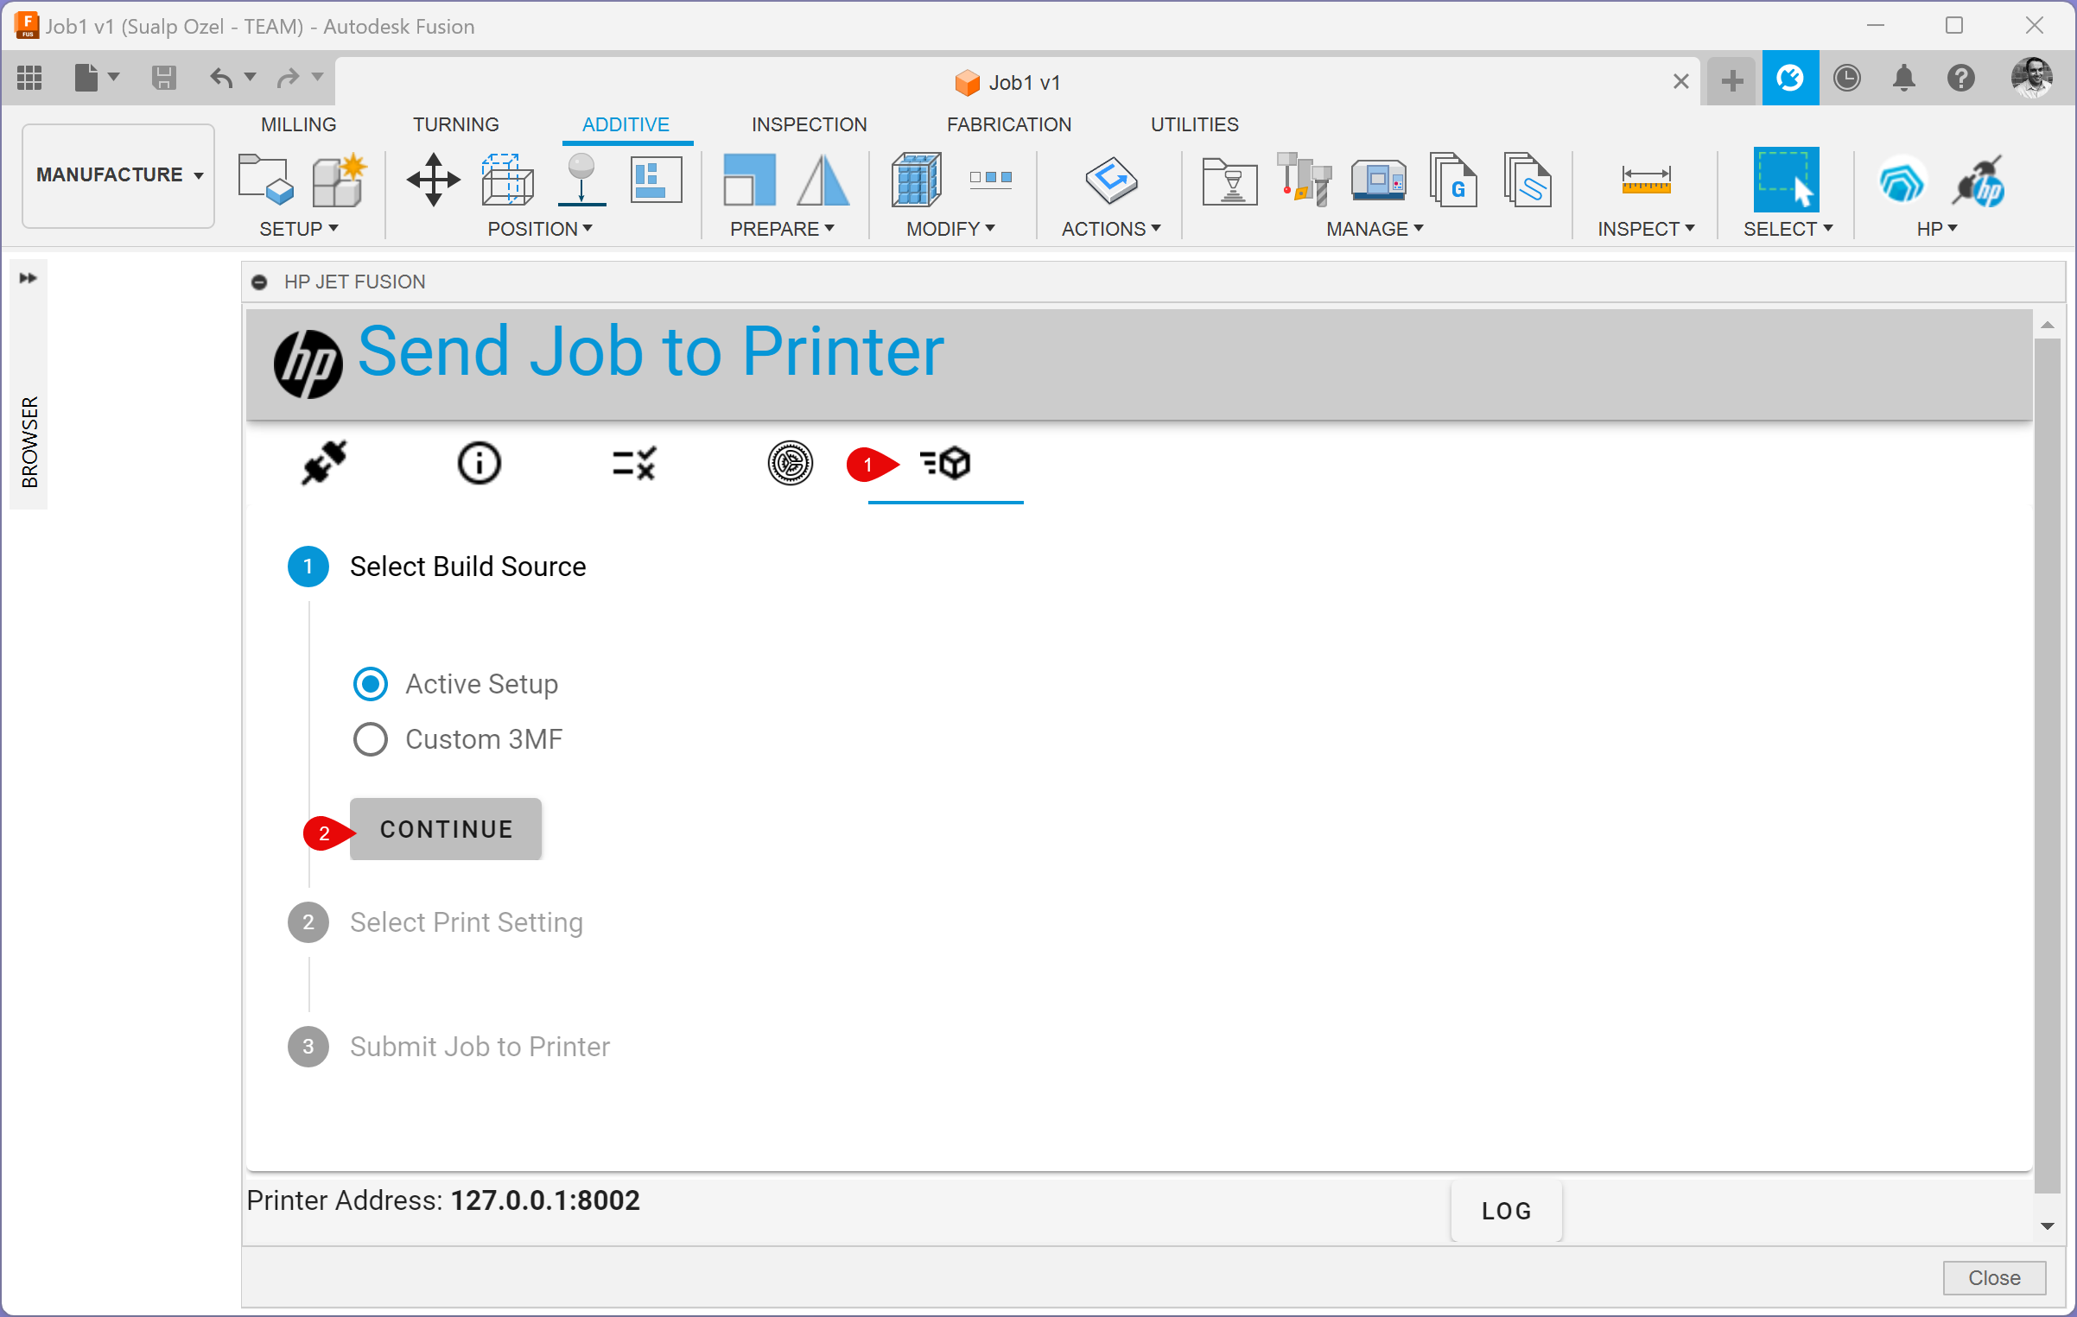Screen dimensions: 2077x1317
Task: Open the MANUFACTURE workspace dropdown
Action: point(118,175)
